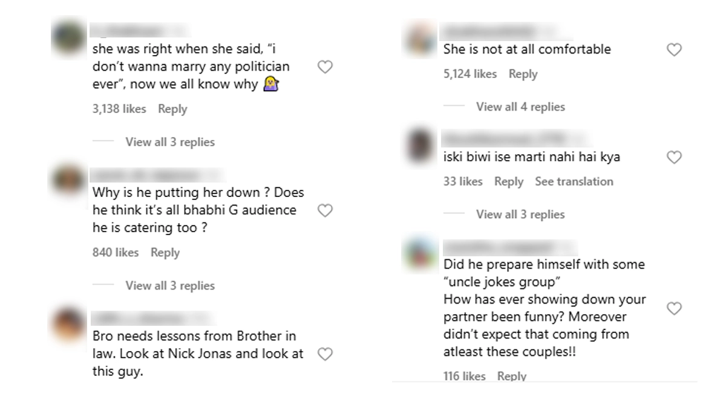Reply to the comment with 3,138 likes
The height and width of the screenshot is (408, 726).
pos(172,109)
